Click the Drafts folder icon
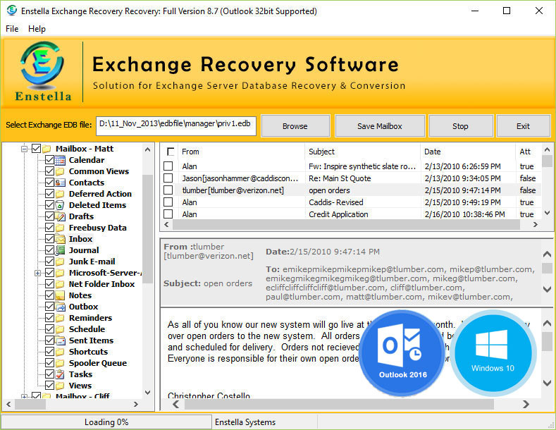Screen dimensions: 556x430 pos(61,216)
